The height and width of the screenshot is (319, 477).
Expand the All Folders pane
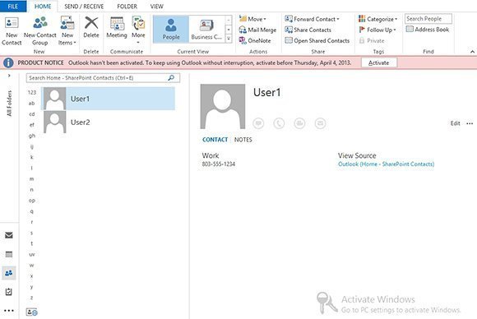tap(9, 76)
